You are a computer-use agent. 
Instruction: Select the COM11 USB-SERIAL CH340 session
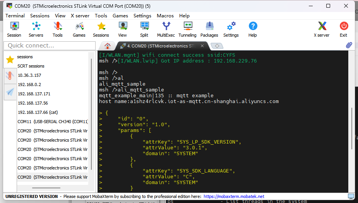click(53, 122)
